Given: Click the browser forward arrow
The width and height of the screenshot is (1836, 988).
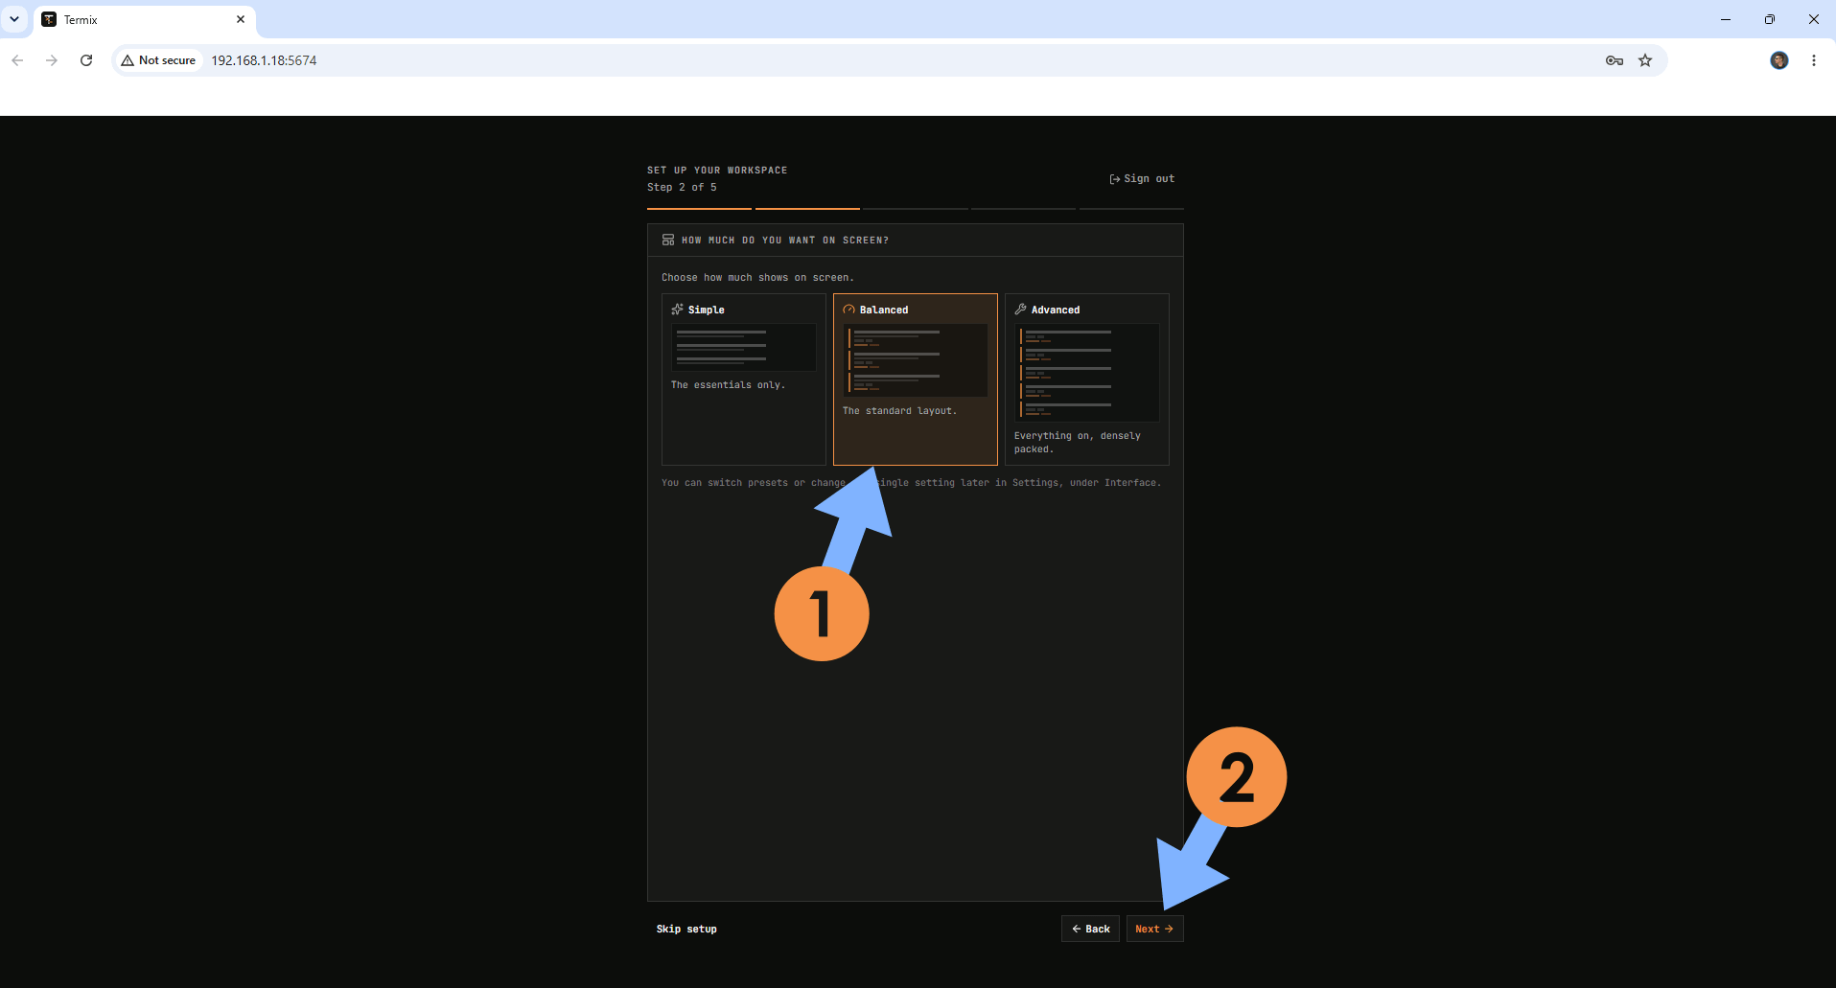Looking at the screenshot, I should pos(52,60).
